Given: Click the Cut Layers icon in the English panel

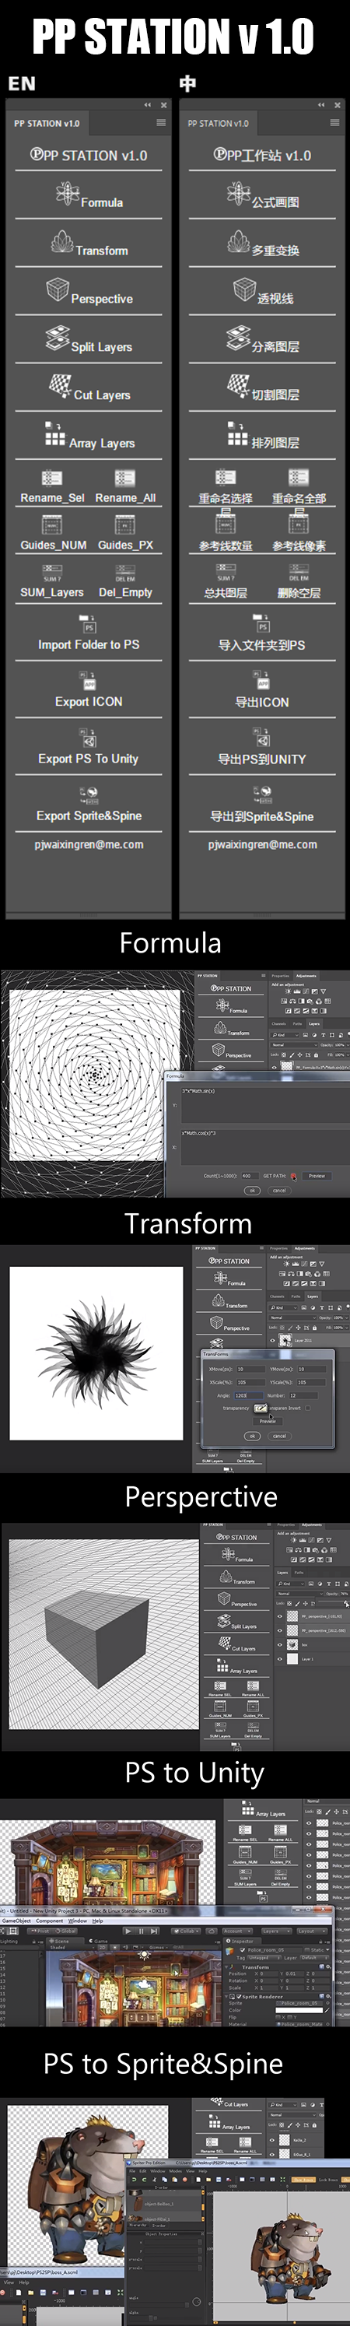Looking at the screenshot, I should click(x=61, y=387).
